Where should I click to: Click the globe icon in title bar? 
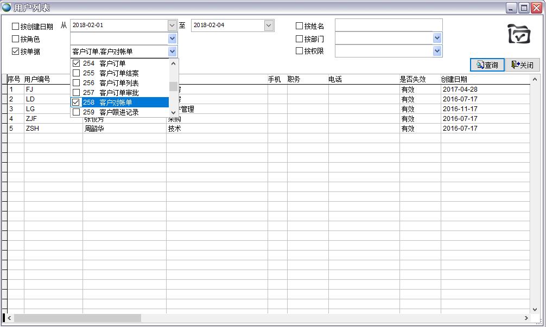pos(7,8)
